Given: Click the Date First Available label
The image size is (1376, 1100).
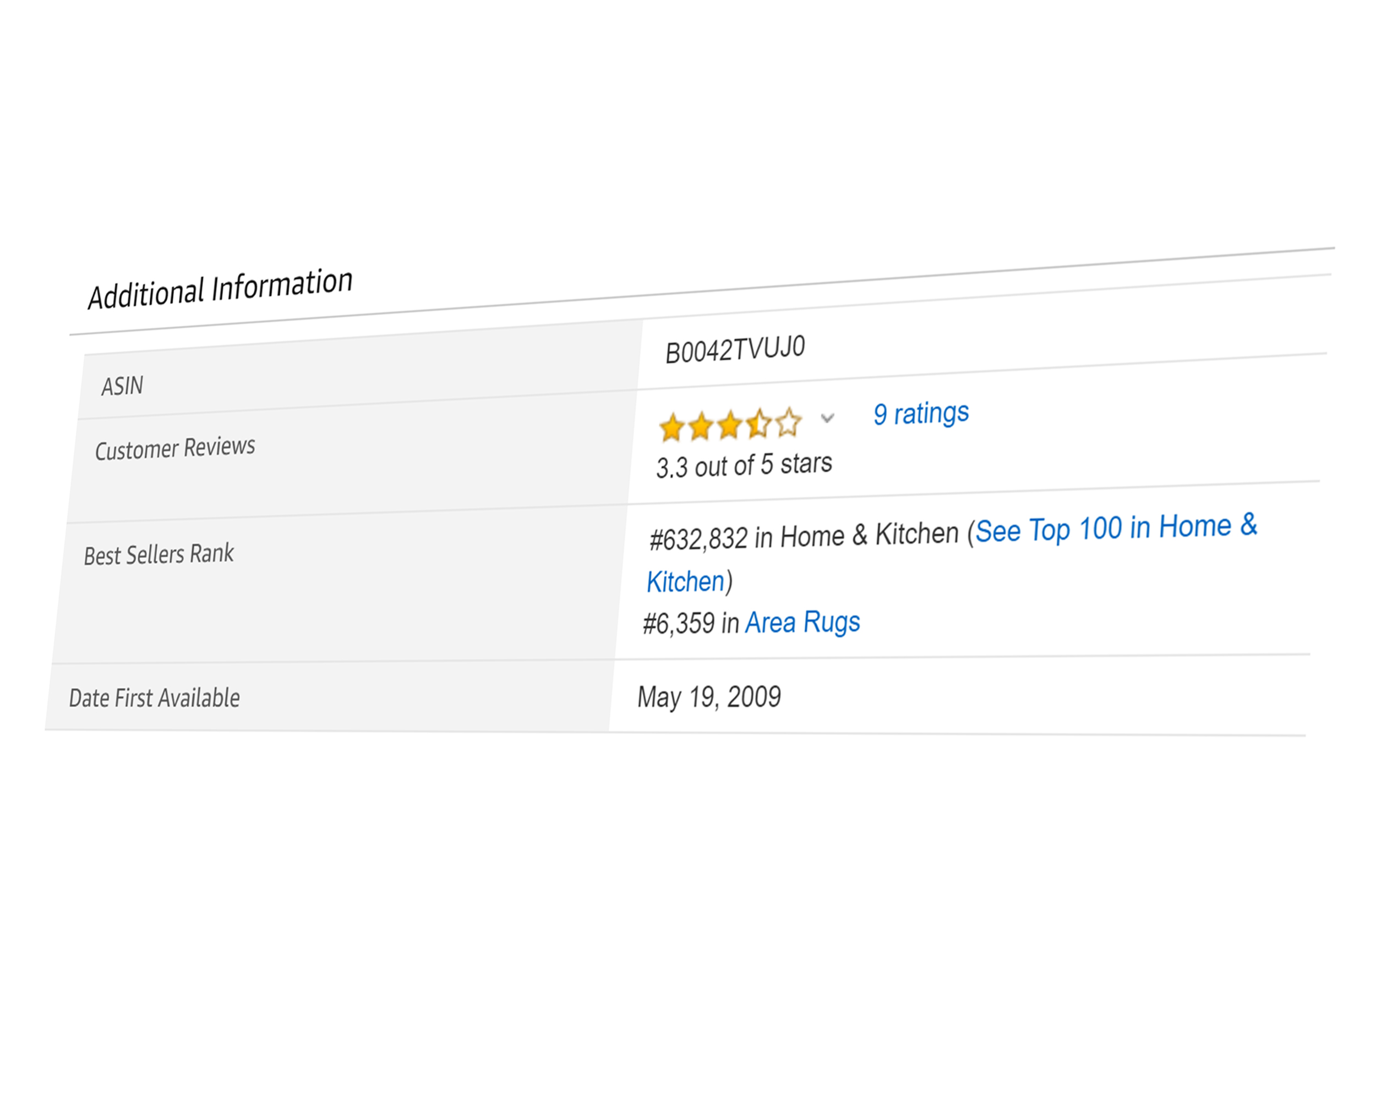Looking at the screenshot, I should 155,697.
